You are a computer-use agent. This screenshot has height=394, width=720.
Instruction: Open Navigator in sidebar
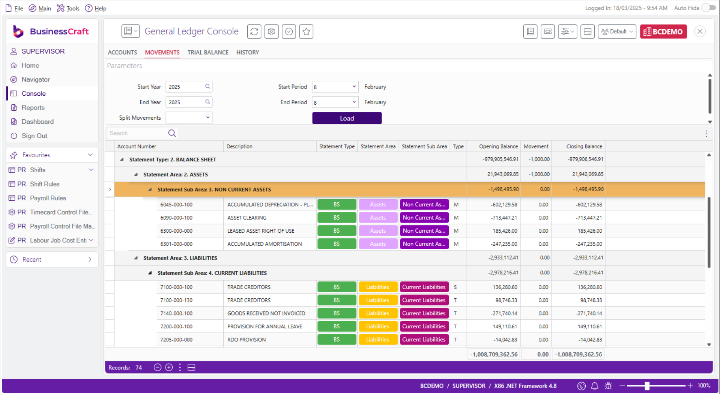[52, 80]
